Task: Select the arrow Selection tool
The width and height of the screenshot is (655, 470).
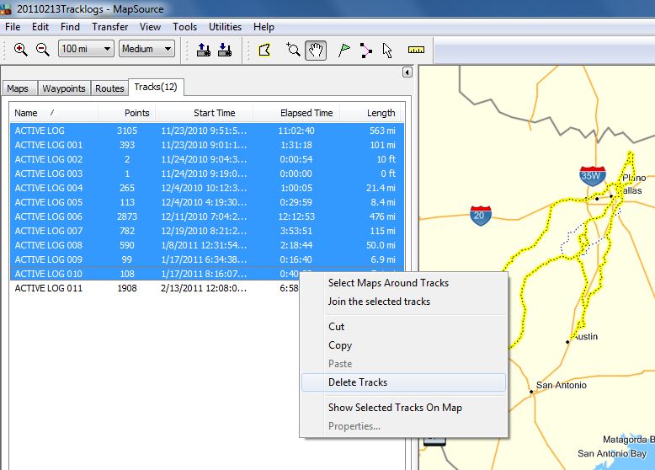Action: [387, 51]
